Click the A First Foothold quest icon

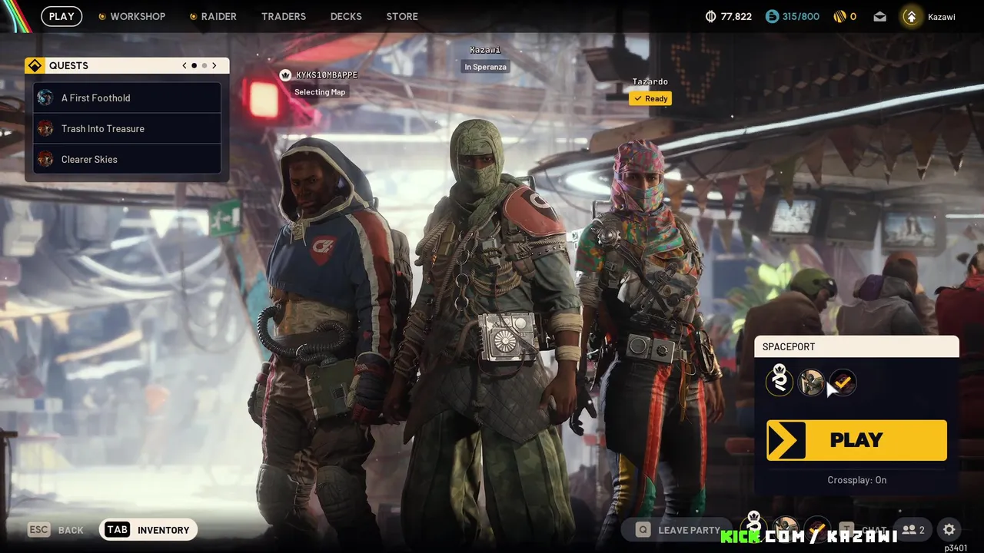coord(45,98)
